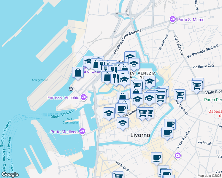The height and width of the screenshot is (178, 222).
Task: Click the shopping cart marker near Via S. Carlo
Action: point(118,175)
